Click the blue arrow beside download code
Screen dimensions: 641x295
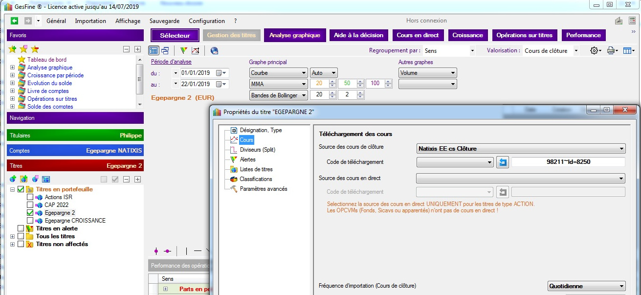pyautogui.click(x=503, y=162)
